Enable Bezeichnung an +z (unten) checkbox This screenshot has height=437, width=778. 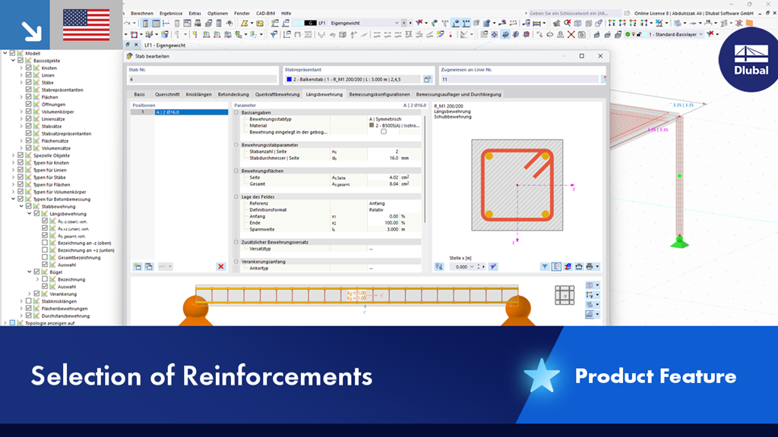(x=45, y=250)
